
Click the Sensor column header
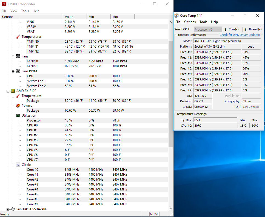(32, 17)
